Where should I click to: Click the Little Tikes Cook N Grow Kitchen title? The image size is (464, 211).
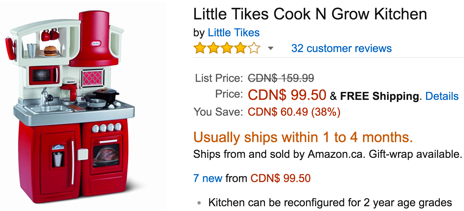click(x=310, y=14)
